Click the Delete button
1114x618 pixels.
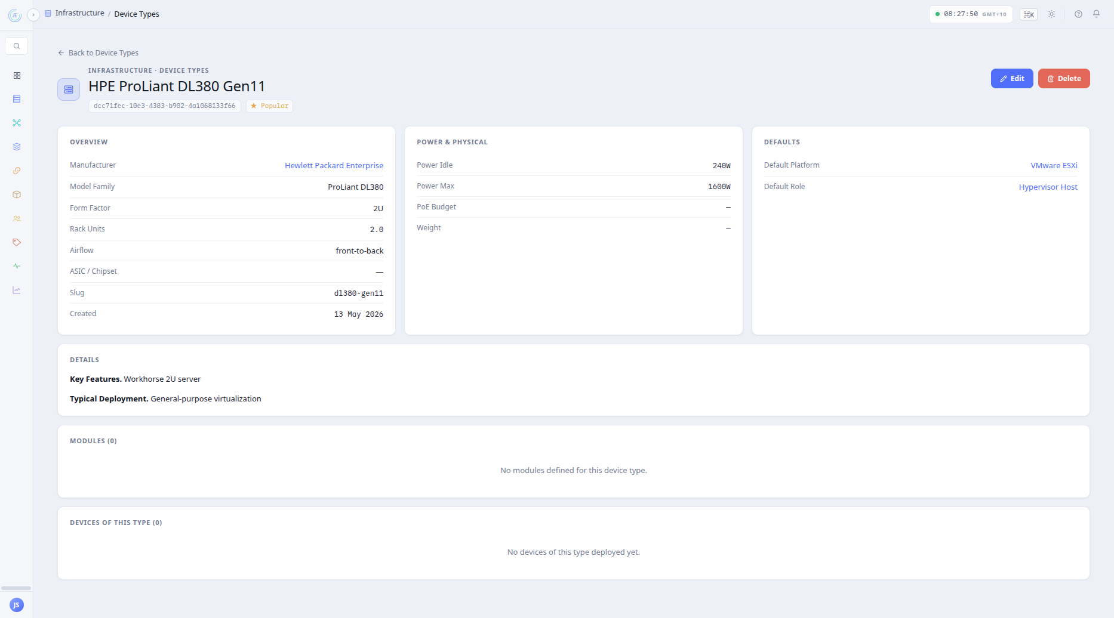pos(1064,79)
